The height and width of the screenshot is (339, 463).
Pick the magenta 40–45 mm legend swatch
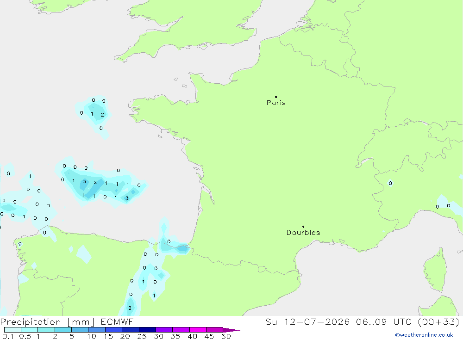coord(198,330)
